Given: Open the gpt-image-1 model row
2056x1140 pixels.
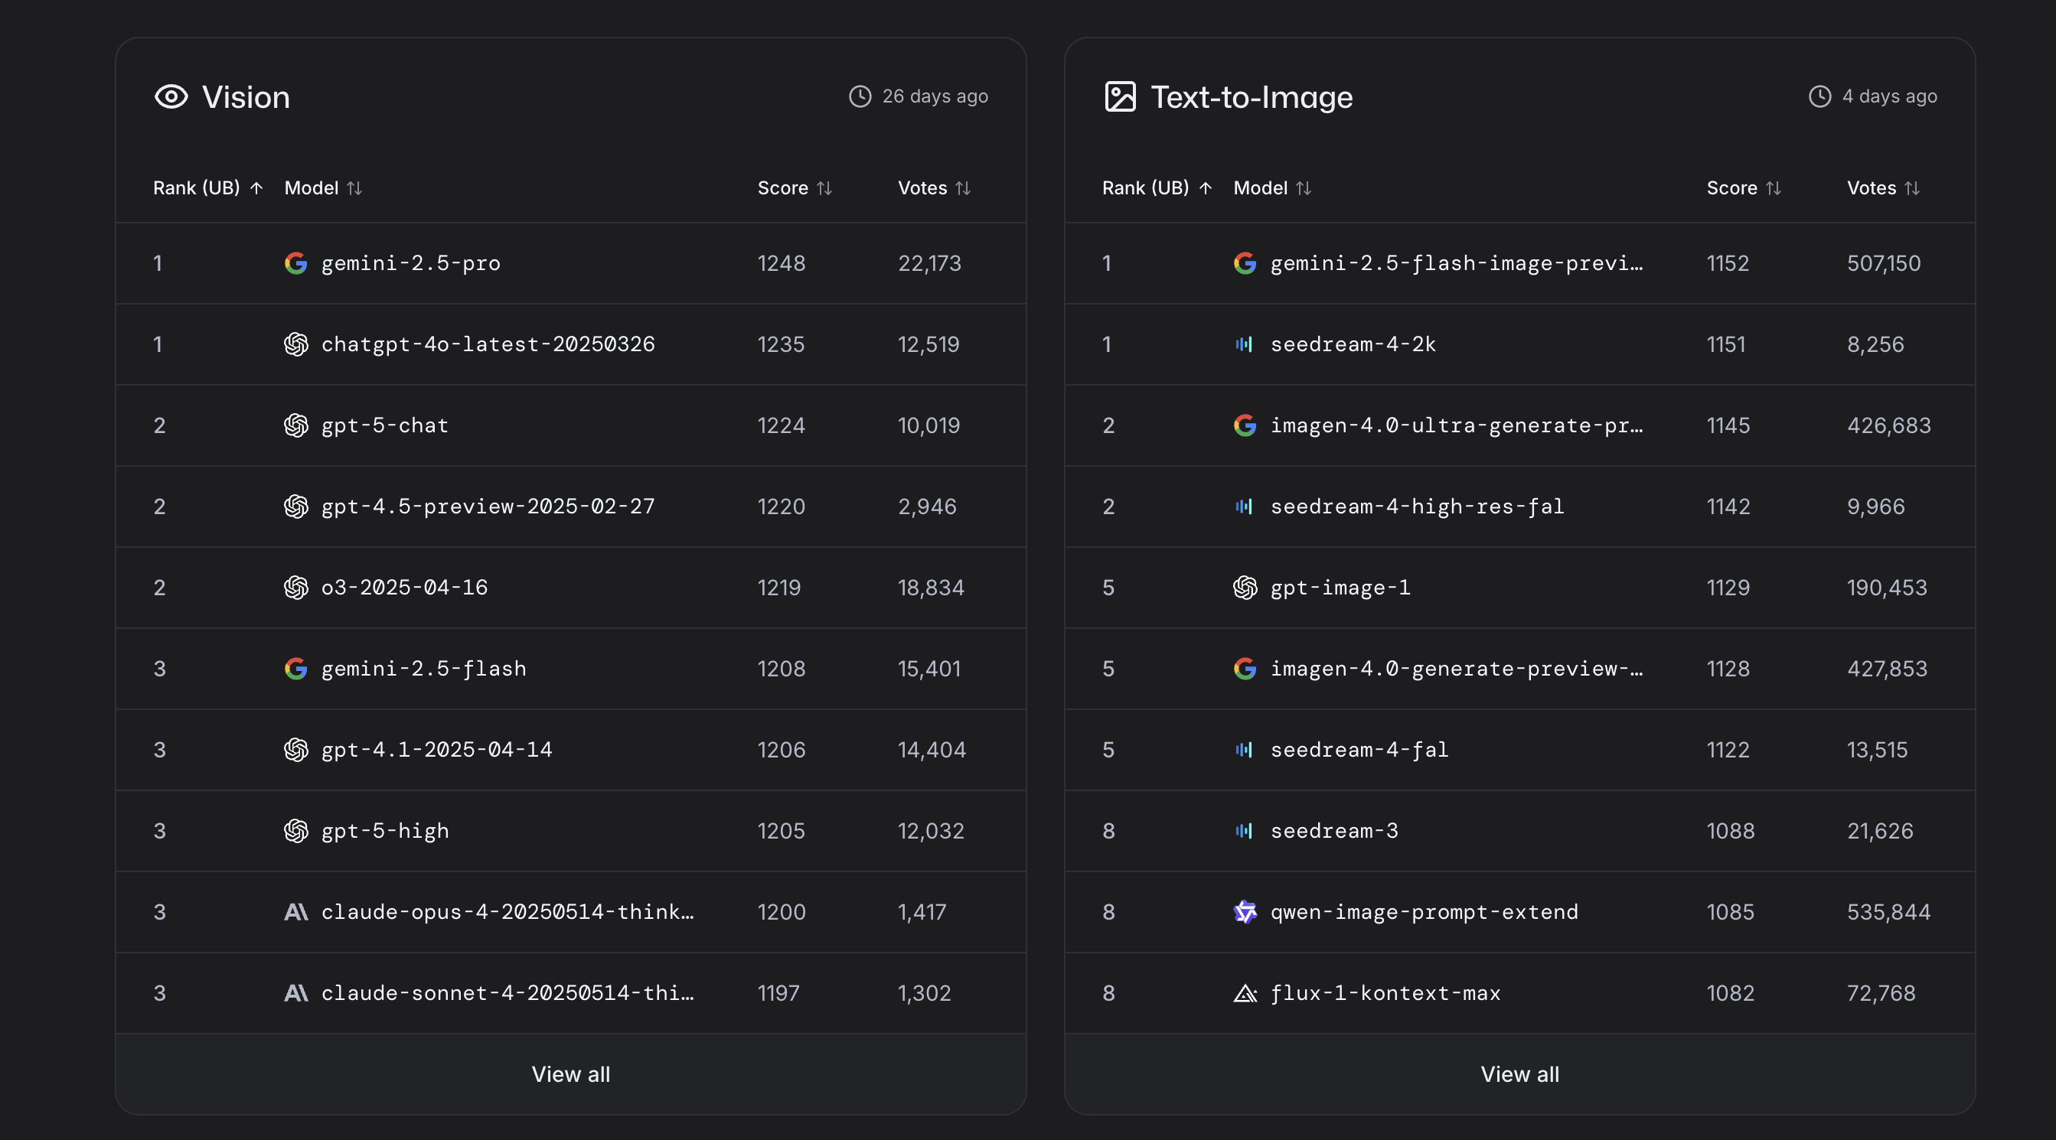Looking at the screenshot, I should coord(1340,588).
